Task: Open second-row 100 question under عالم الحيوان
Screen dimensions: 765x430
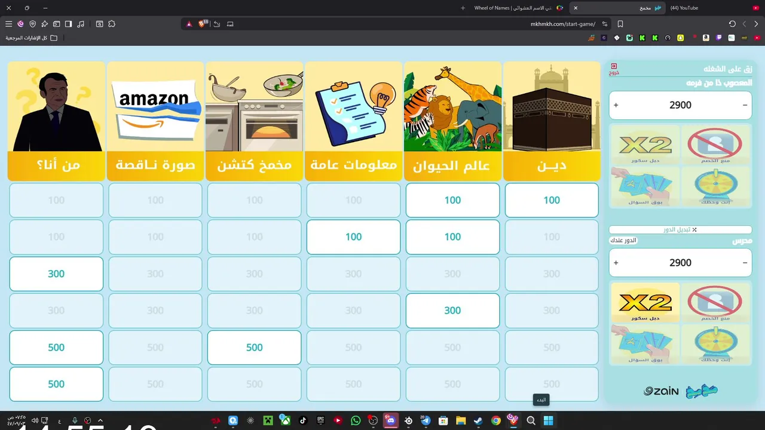Action: [452, 237]
